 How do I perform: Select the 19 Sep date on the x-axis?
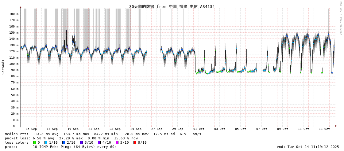(x=73, y=129)
